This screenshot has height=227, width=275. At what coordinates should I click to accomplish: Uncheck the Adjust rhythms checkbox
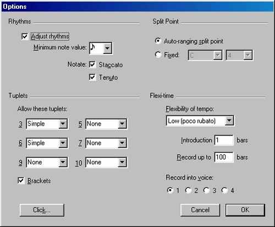[25, 36]
